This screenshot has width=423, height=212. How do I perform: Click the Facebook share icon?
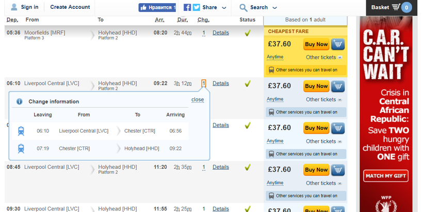(x=188, y=8)
